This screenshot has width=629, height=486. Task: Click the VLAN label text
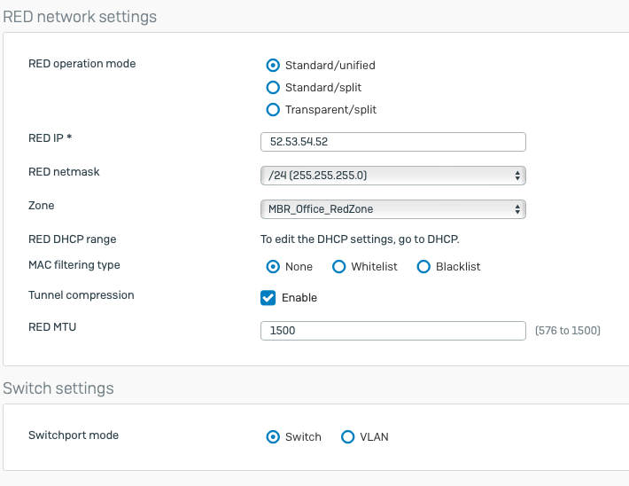pyautogui.click(x=374, y=437)
